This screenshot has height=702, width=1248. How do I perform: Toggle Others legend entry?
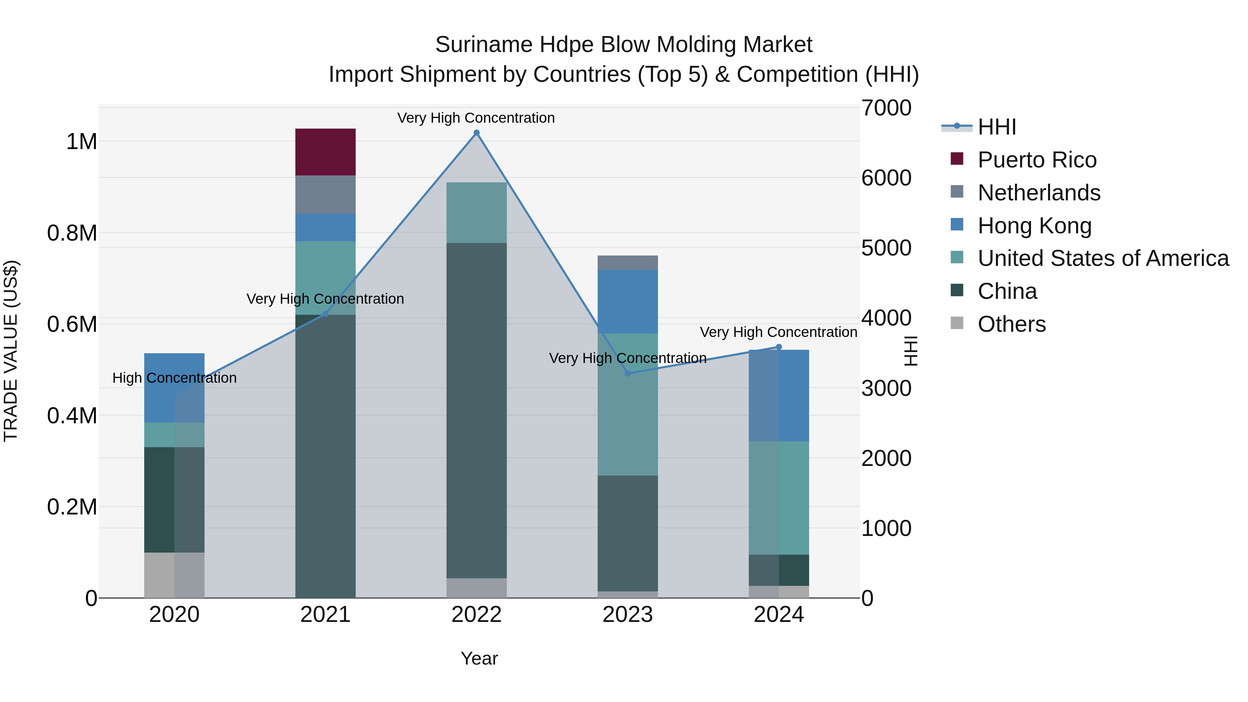[998, 324]
